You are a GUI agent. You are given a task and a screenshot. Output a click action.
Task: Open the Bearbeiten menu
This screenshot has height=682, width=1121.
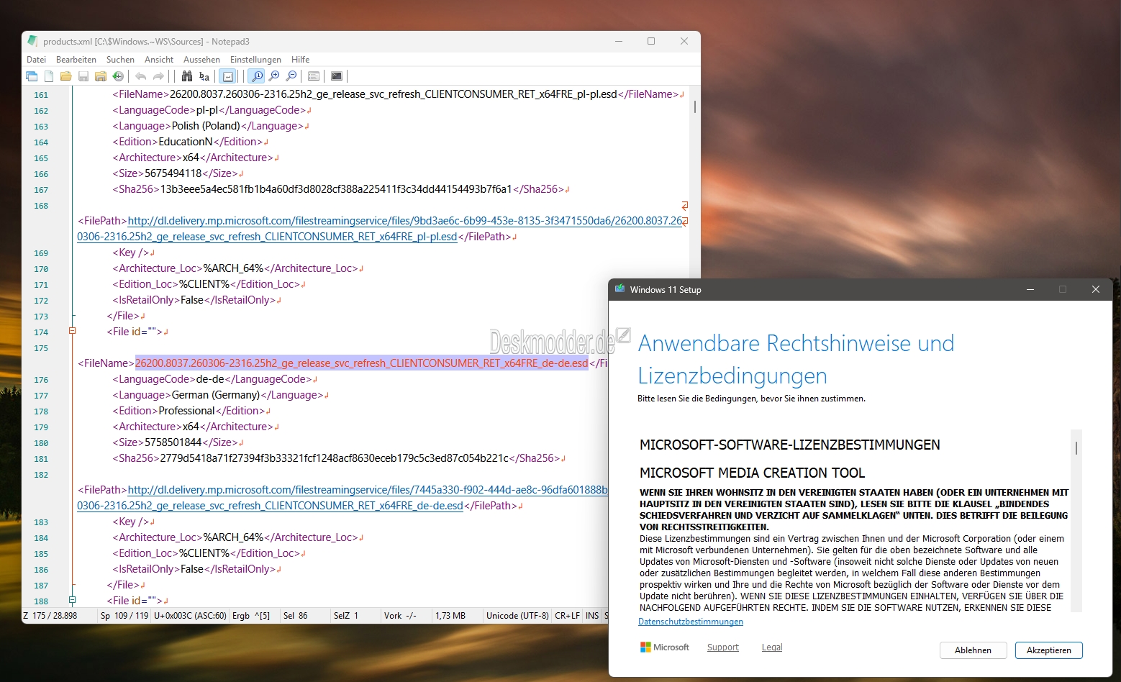click(76, 60)
